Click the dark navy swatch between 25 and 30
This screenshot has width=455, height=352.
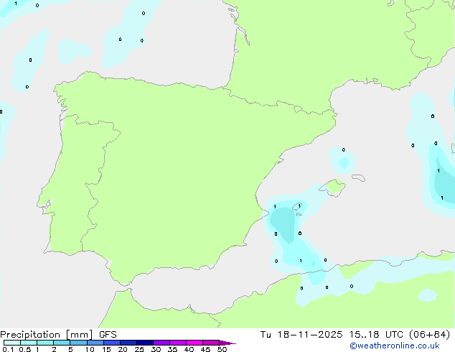pyautogui.click(x=144, y=343)
